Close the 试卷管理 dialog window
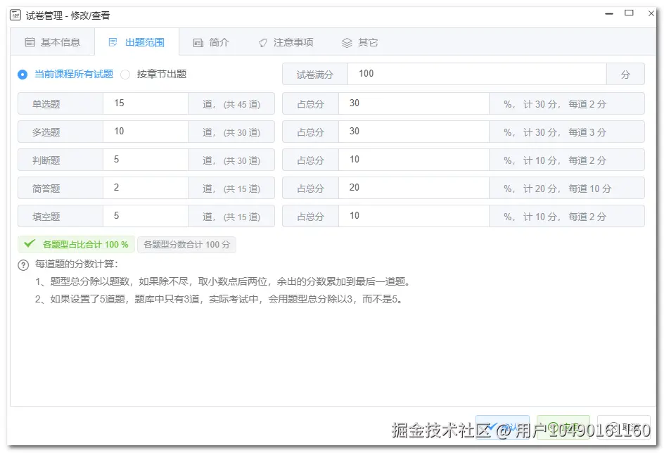 (x=651, y=13)
